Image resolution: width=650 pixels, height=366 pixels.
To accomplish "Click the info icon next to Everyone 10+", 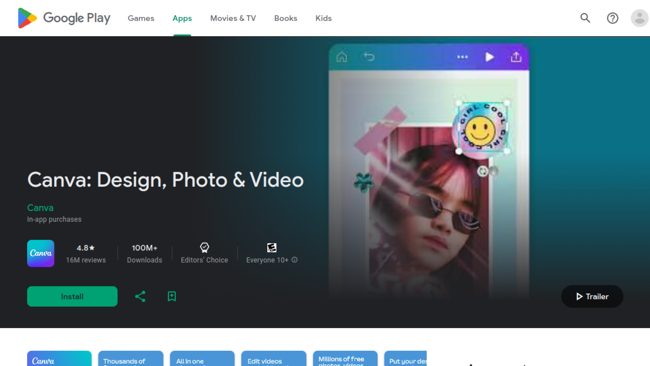I will [295, 260].
